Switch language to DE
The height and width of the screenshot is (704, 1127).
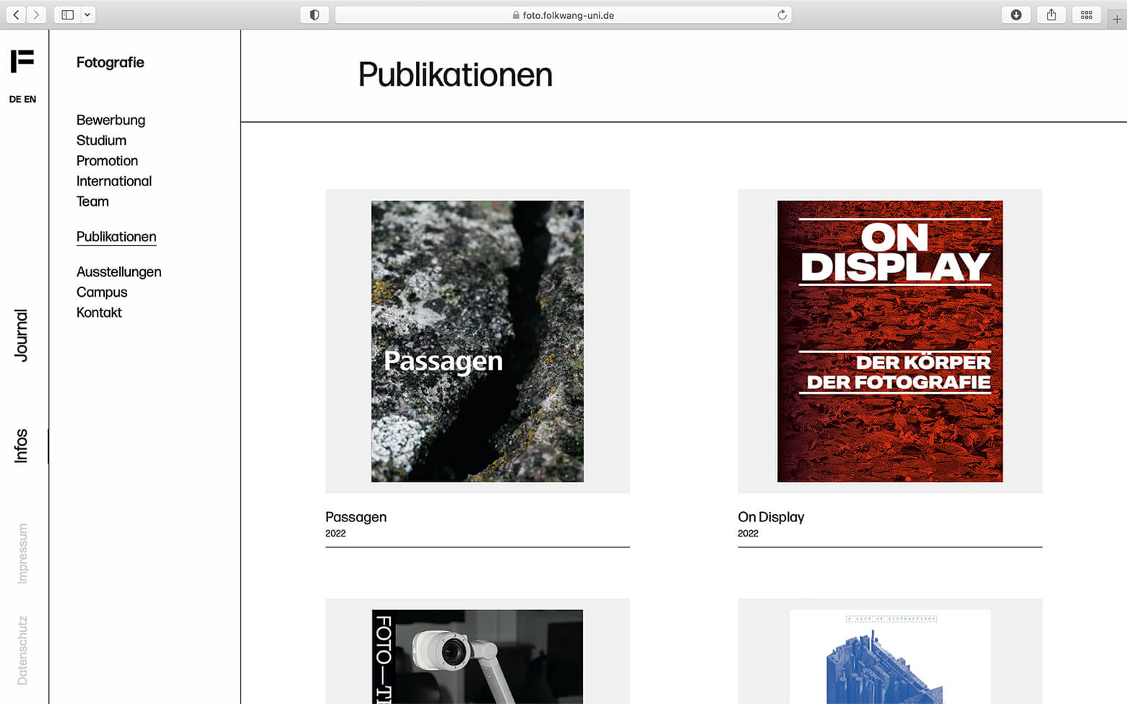(x=15, y=99)
